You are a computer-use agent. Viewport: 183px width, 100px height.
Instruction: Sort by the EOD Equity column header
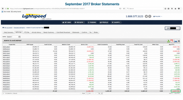30,45
